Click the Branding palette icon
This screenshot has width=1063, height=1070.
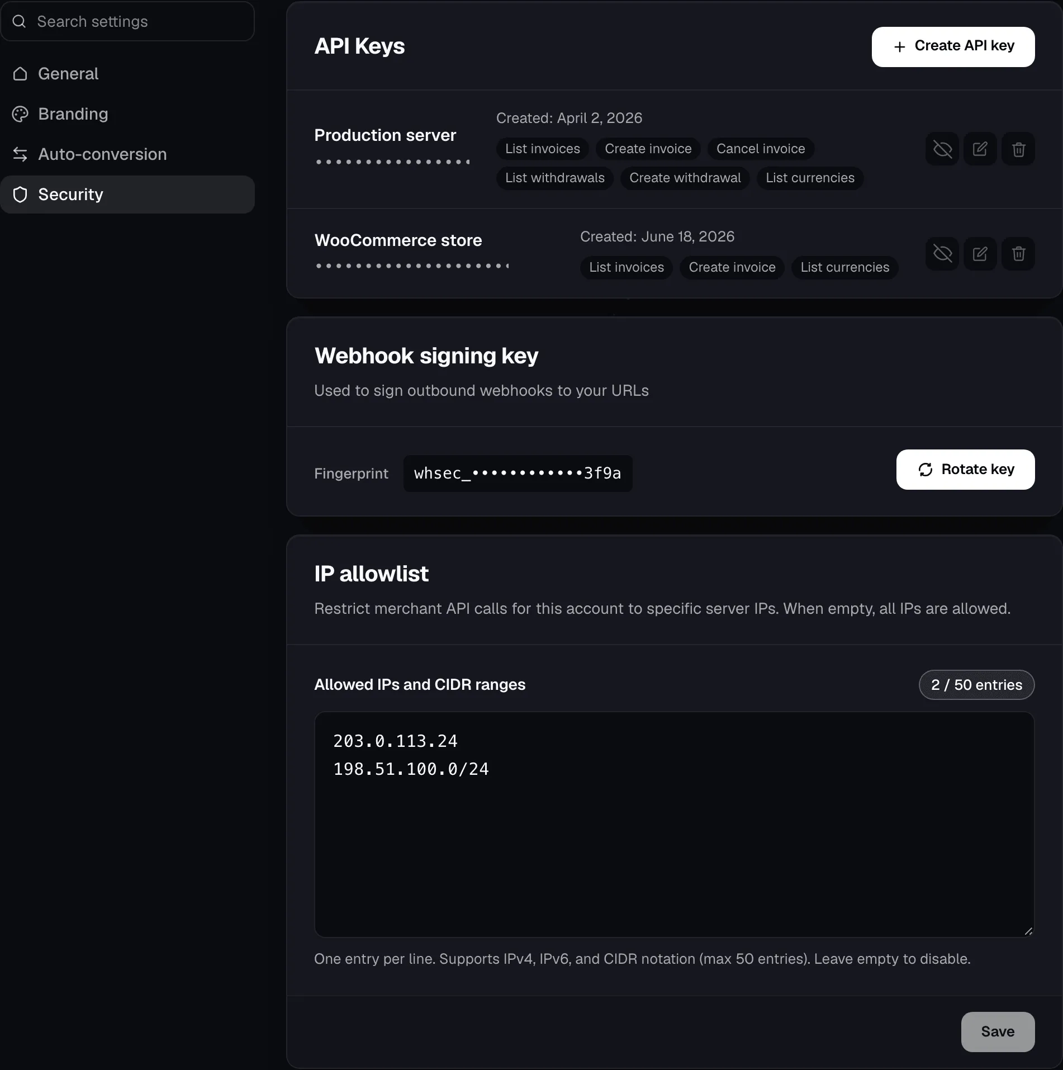(x=20, y=114)
